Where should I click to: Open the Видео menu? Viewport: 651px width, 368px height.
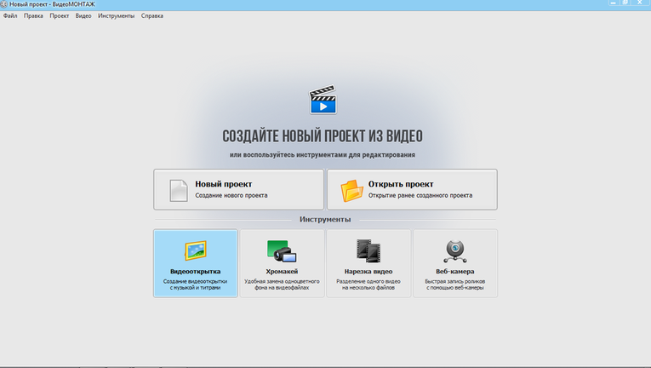coord(83,16)
